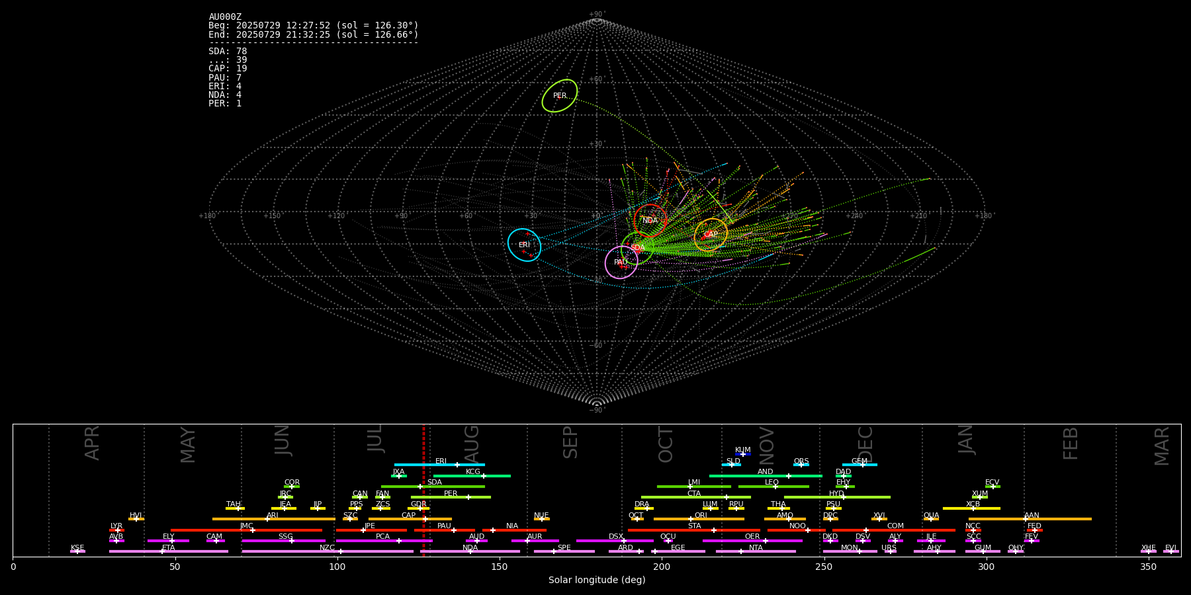The image size is (1191, 595).
Task: Click the NTA shower bar in timeline
Action: [756, 551]
